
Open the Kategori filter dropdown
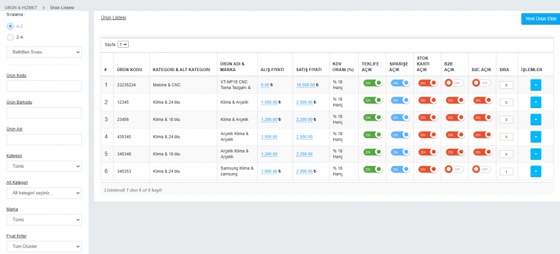point(44,166)
